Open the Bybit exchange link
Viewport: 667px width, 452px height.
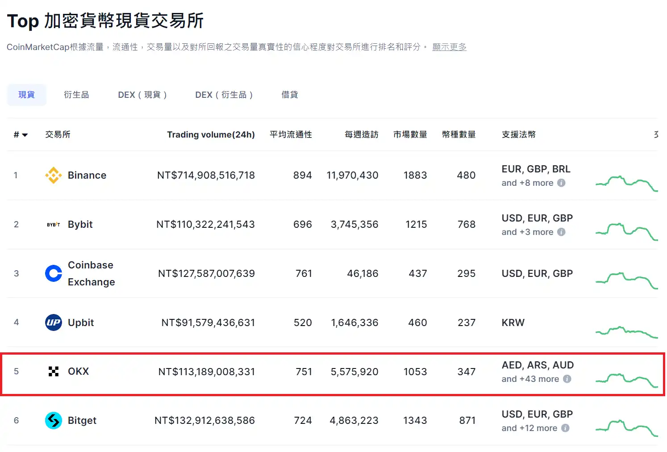click(80, 224)
